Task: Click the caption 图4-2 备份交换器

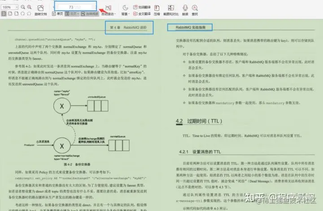Action: (77, 164)
